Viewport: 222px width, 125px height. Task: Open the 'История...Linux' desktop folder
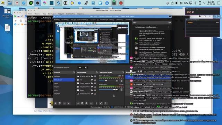tap(7, 14)
